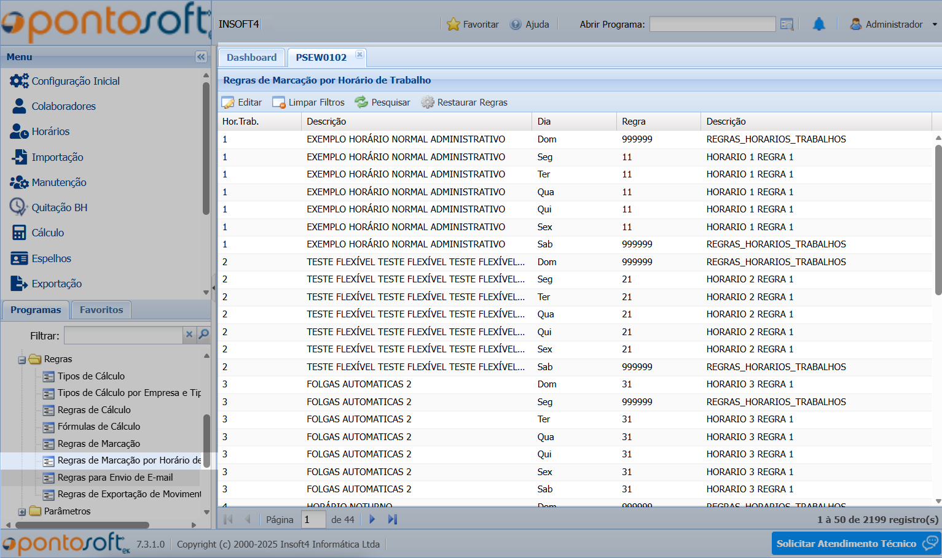Clear the Filtrar field with the X icon

point(189,335)
